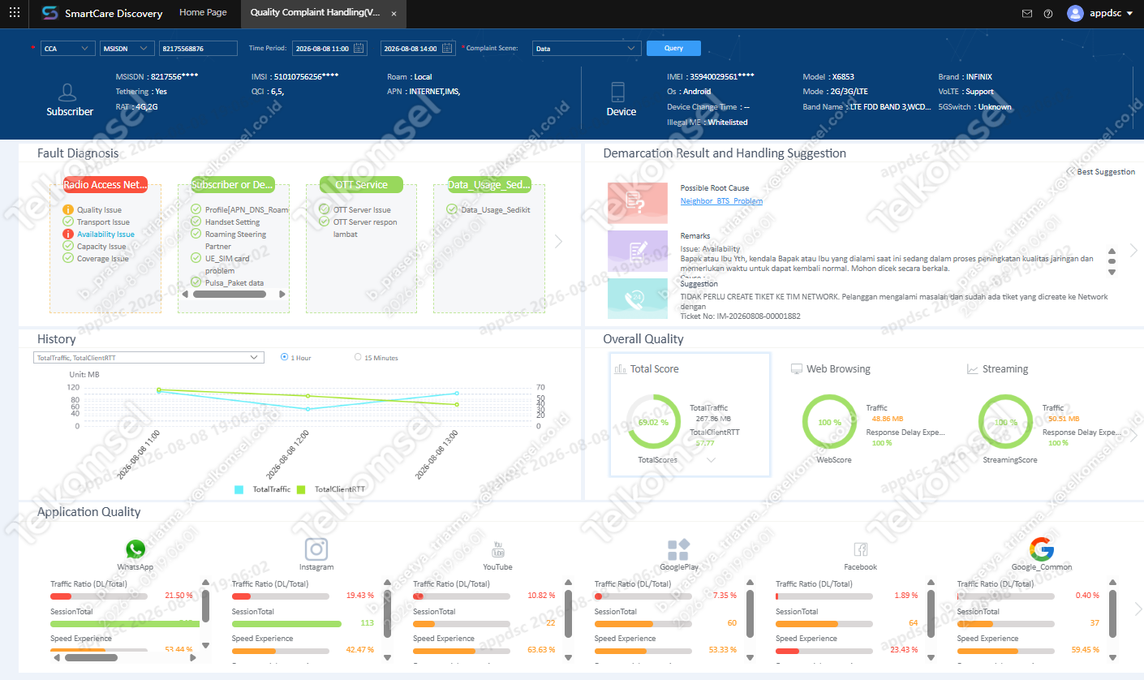Viewport: 1144px width, 680px height.
Task: Open the appdsc user menu
Action: pos(1099,13)
